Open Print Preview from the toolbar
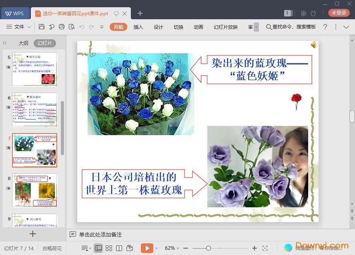This screenshot has width=355, height=255. pos(72,27)
